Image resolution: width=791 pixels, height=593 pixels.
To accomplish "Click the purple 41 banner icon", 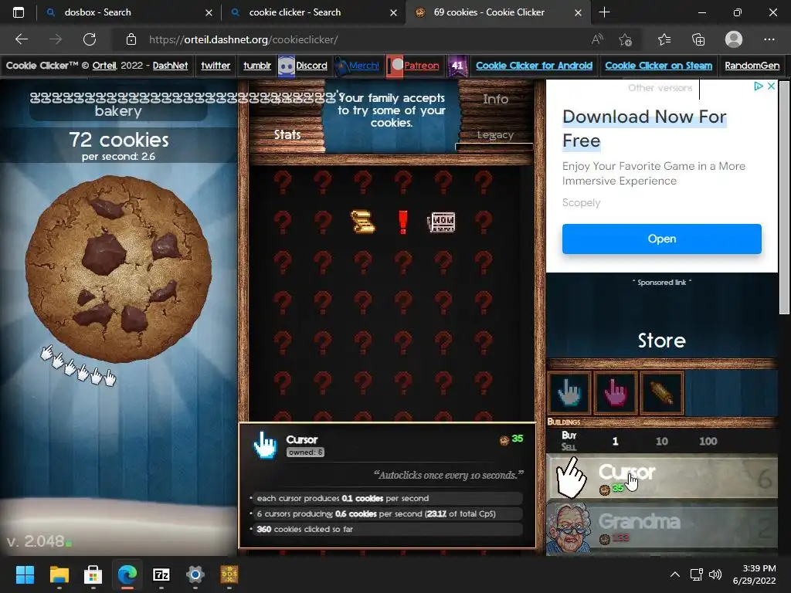I will tap(457, 66).
